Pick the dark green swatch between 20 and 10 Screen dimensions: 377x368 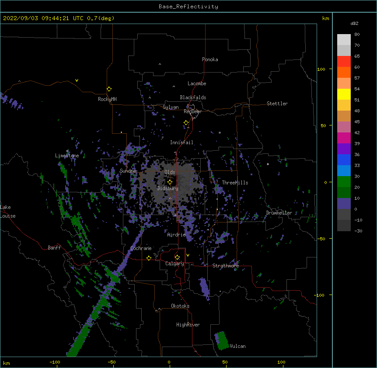[344, 193]
